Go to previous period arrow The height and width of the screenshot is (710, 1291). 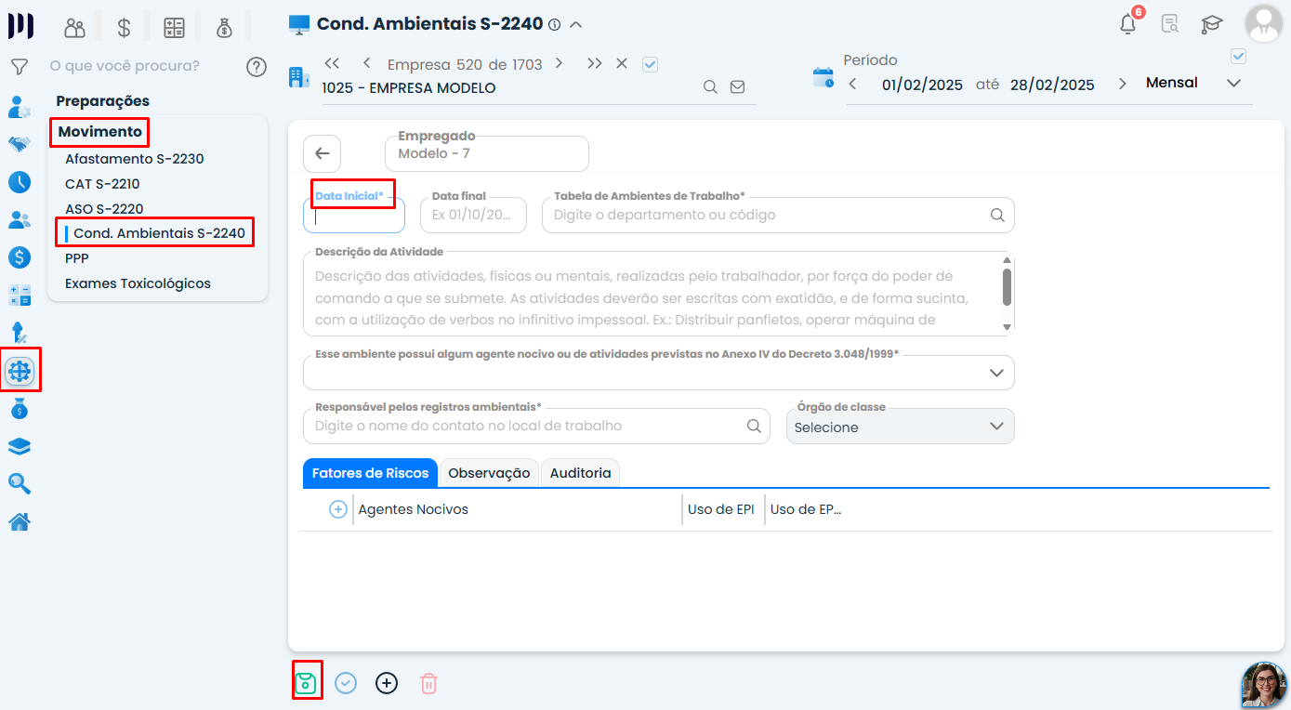[x=853, y=84]
